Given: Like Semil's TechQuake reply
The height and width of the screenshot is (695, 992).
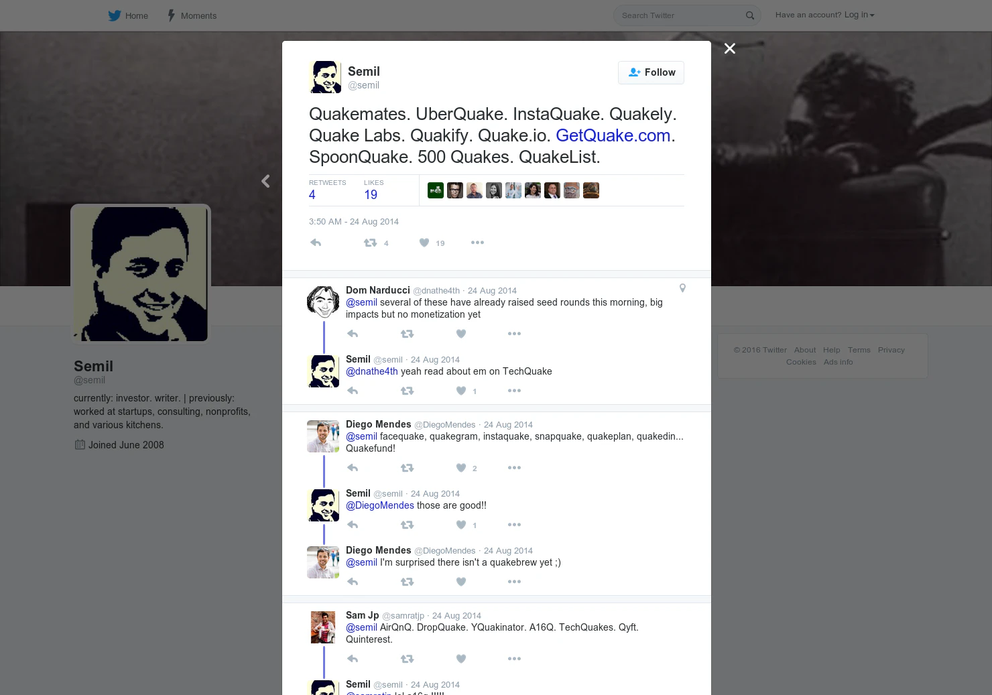Looking at the screenshot, I should point(461,391).
